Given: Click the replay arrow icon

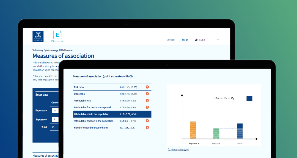Looking at the screenshot, I should [x=169, y=150].
